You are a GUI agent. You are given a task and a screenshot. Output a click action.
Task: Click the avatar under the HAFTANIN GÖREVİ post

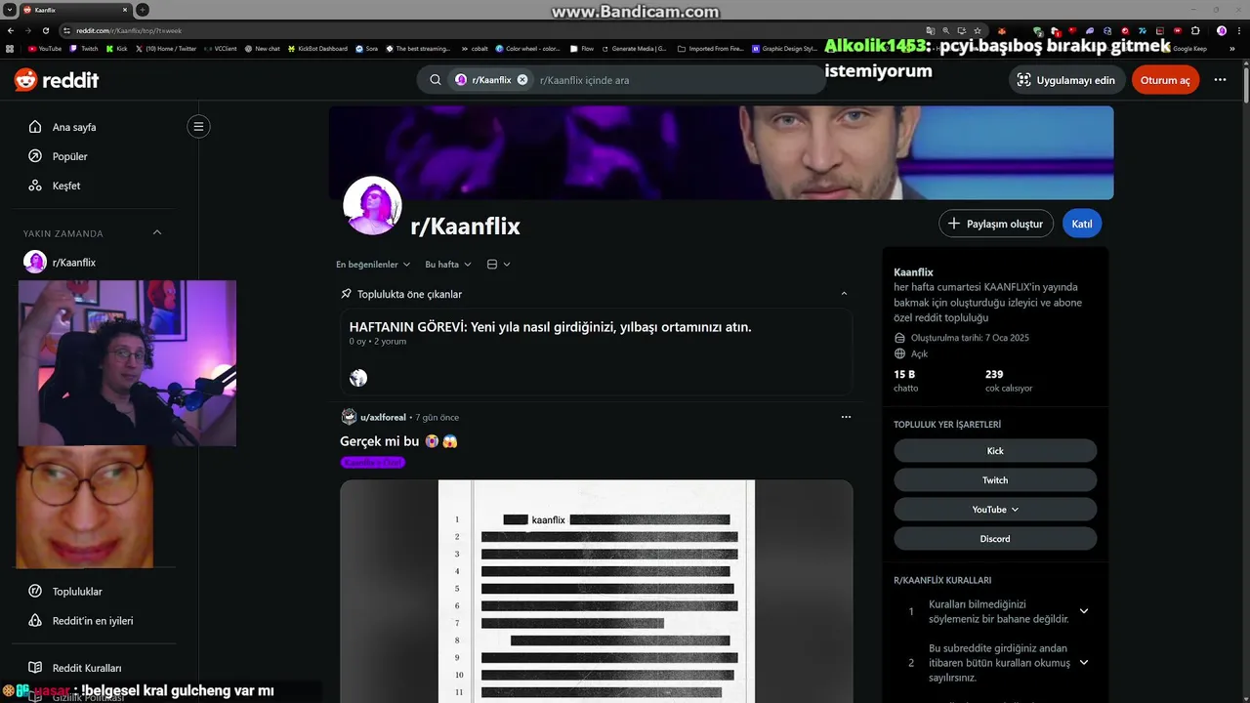358,378
